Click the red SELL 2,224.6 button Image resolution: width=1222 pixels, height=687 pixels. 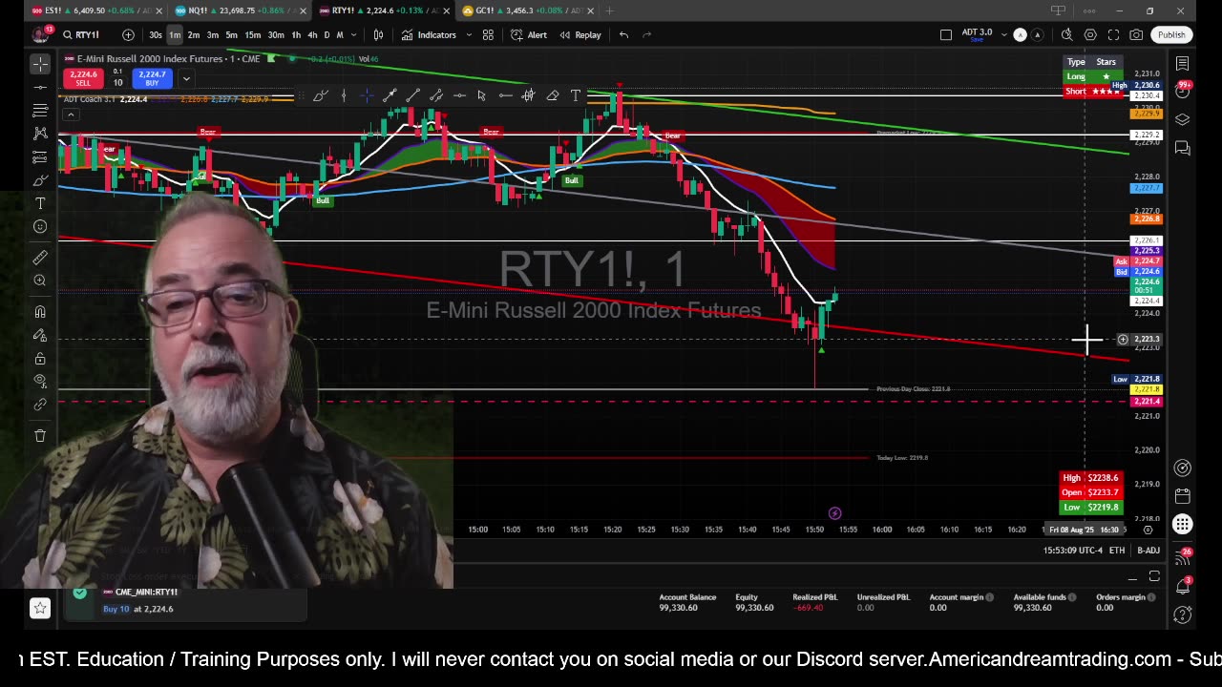(x=83, y=78)
